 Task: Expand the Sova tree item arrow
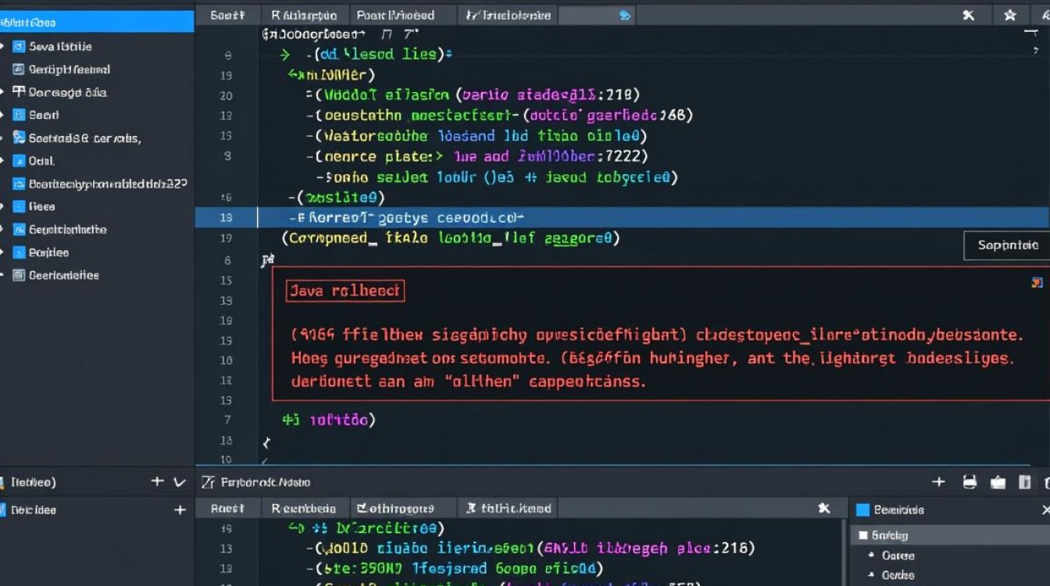3,47
